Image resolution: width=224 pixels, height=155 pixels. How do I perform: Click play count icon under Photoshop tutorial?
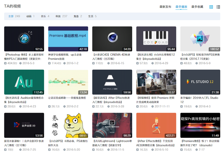(x=5, y=63)
